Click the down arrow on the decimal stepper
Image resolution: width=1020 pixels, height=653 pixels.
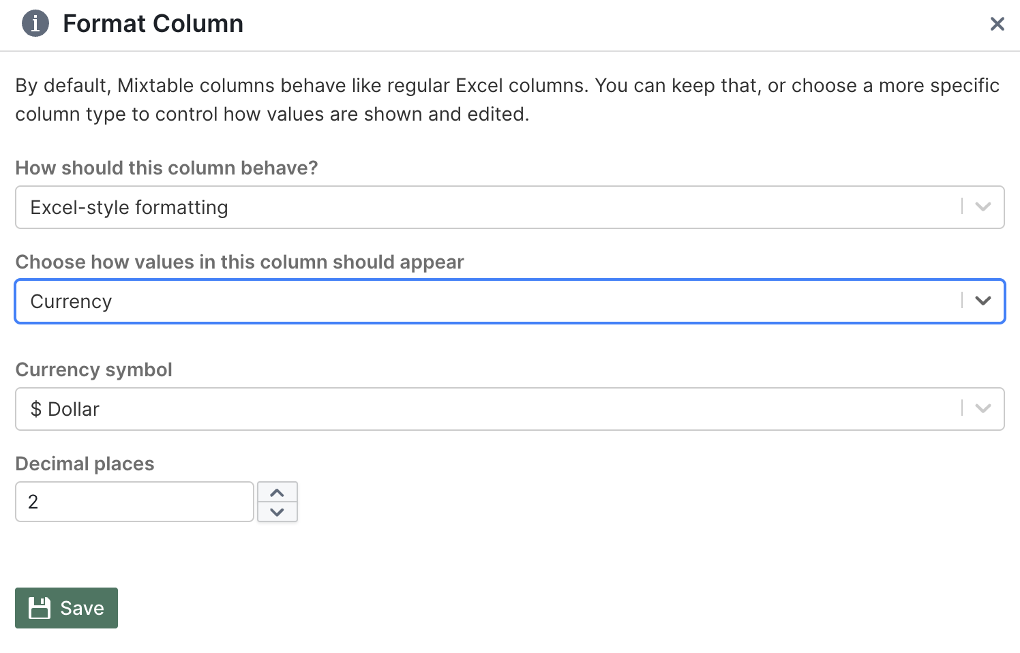(277, 511)
